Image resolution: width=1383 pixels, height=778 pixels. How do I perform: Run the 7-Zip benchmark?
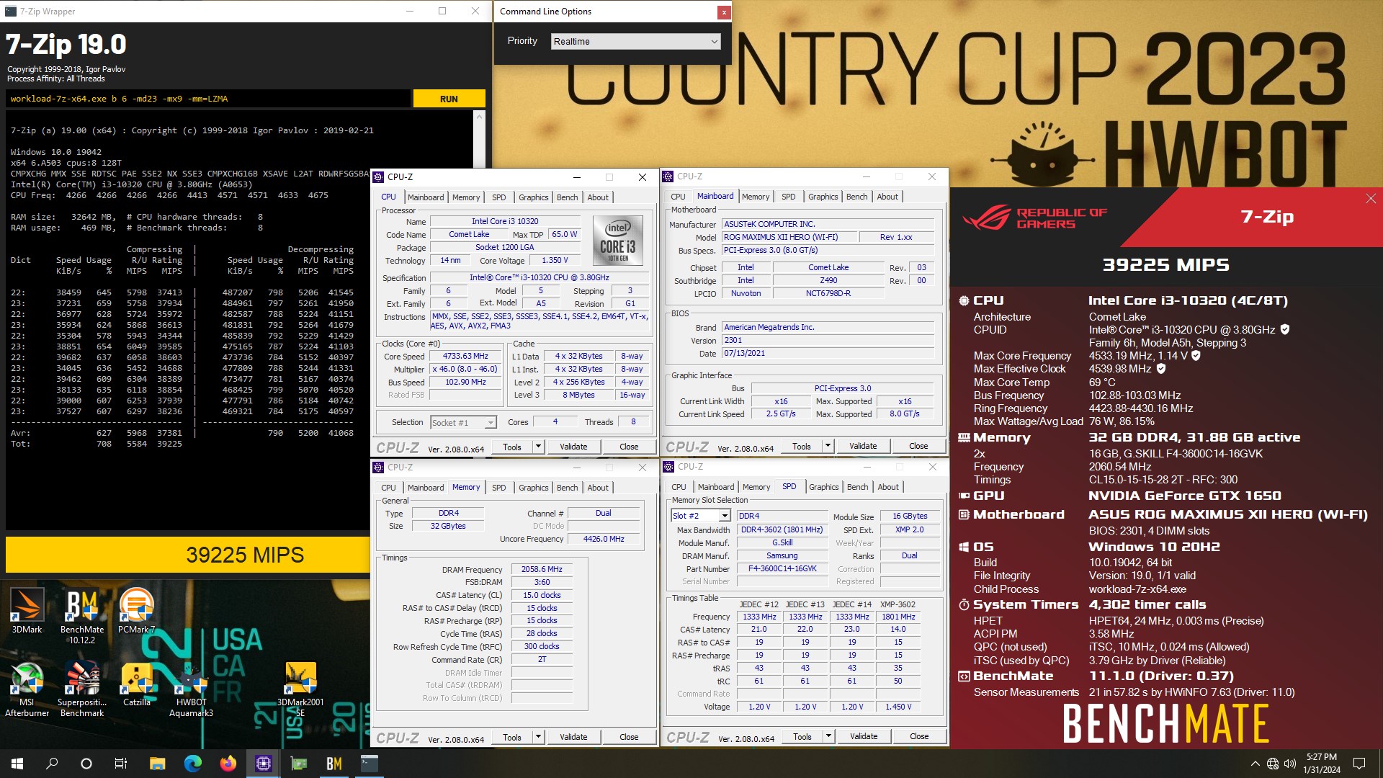[x=449, y=99]
